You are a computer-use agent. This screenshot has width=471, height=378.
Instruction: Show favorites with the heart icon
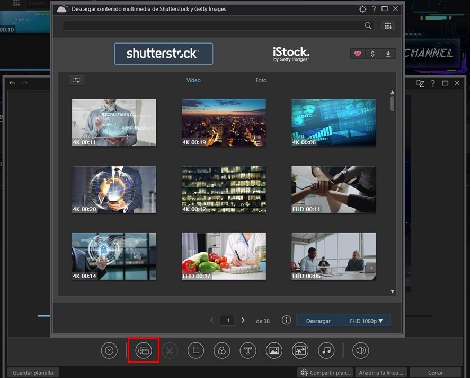coord(358,54)
